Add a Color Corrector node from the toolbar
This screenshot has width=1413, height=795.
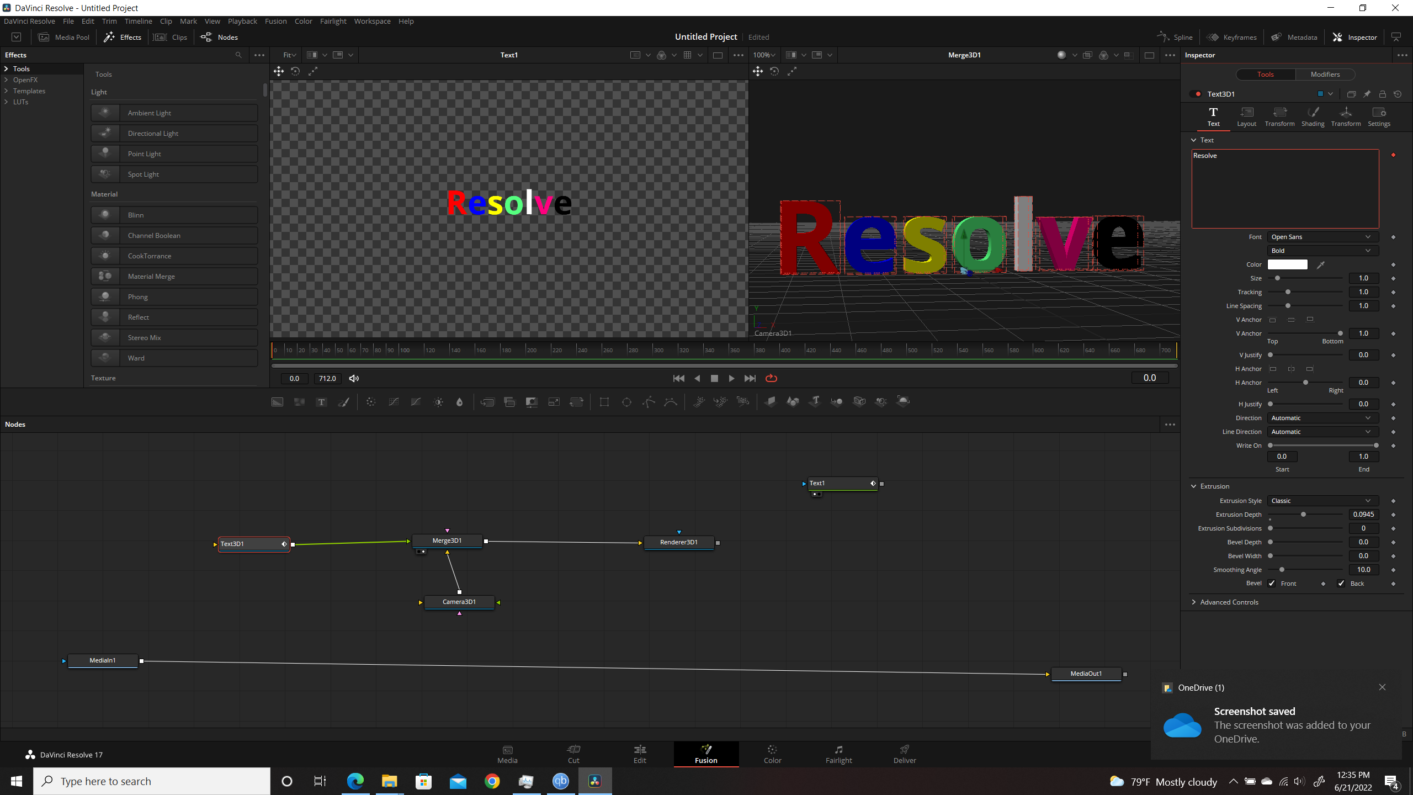371,402
